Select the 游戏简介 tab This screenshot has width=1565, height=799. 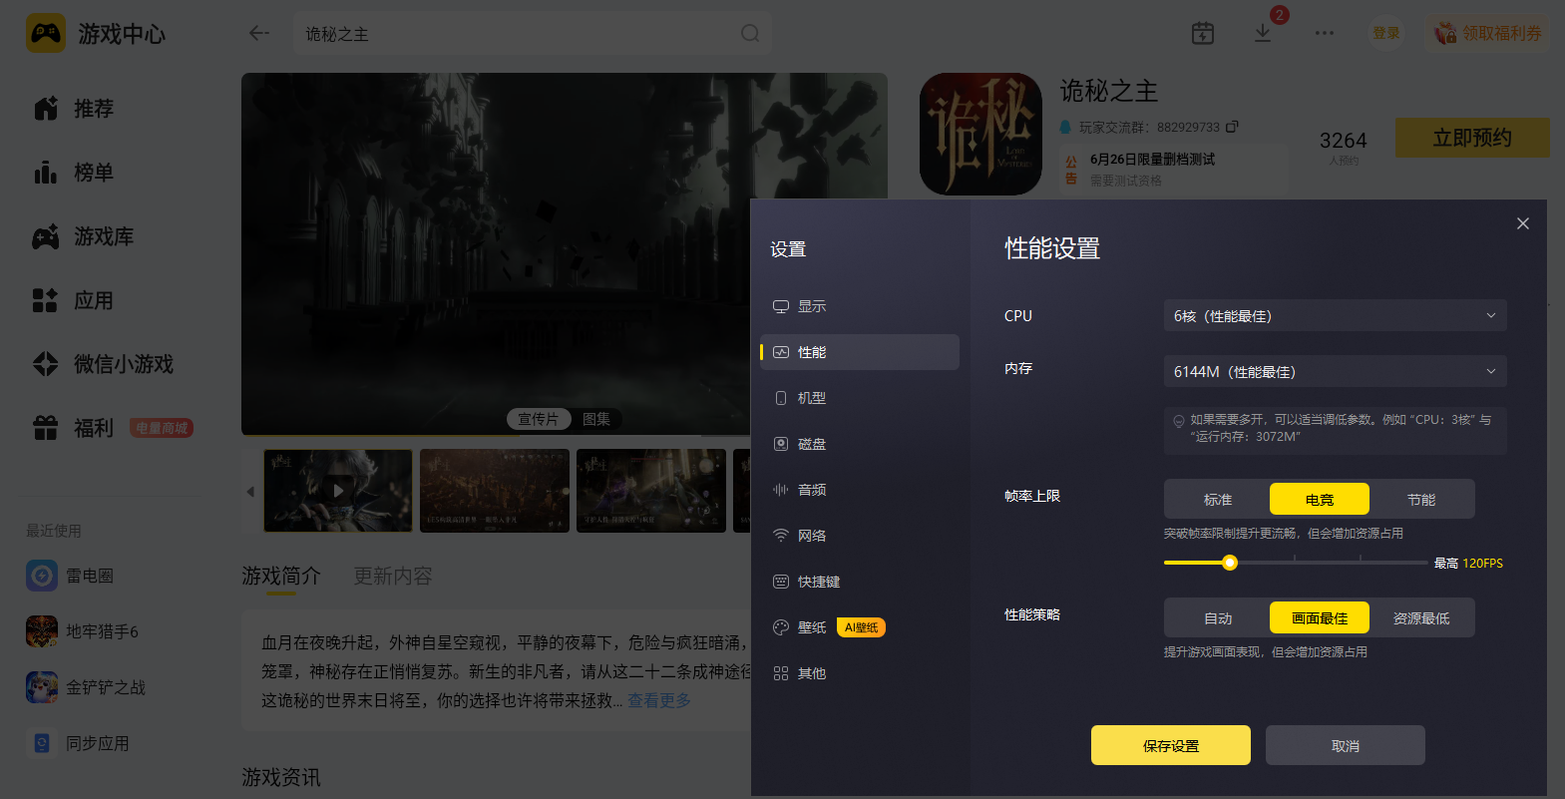coord(281,577)
